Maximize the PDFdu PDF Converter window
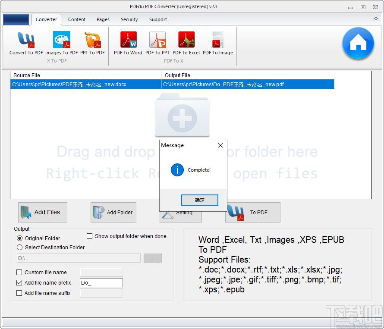 363,7
